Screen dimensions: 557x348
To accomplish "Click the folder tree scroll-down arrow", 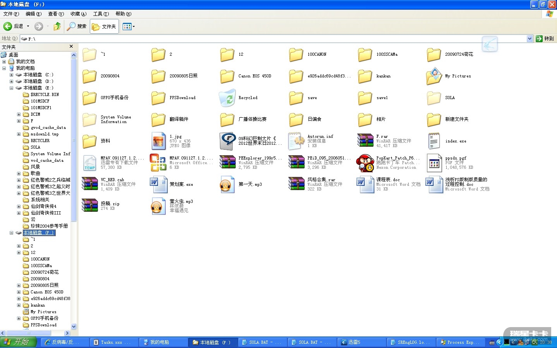I will [x=74, y=326].
